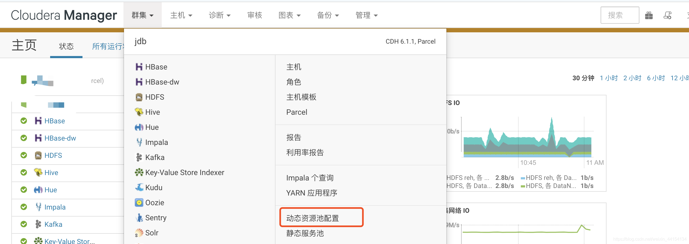Click HBase-dw service icon in left list
This screenshot has height=244, width=689.
tap(38, 138)
